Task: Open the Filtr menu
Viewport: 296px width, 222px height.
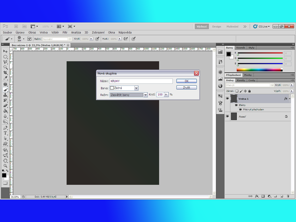Action: [x=65, y=32]
